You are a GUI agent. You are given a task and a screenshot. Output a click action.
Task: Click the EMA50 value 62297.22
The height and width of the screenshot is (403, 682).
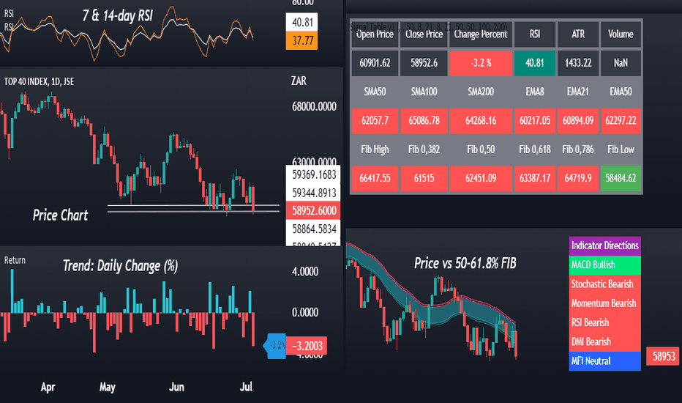point(621,120)
